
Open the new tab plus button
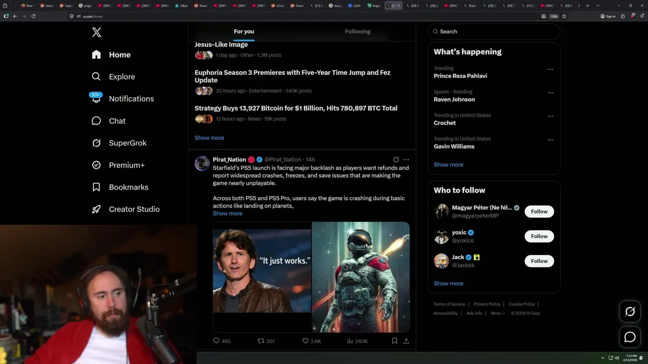(587, 6)
